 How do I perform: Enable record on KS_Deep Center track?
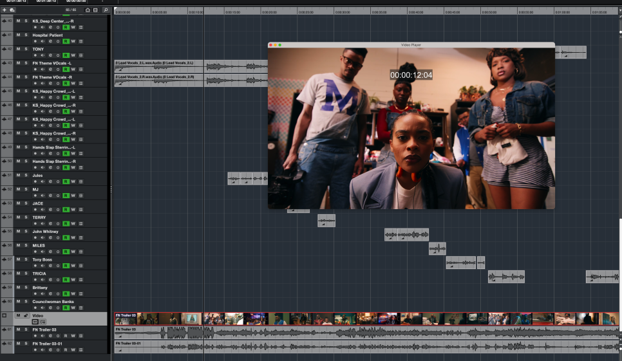coord(35,27)
